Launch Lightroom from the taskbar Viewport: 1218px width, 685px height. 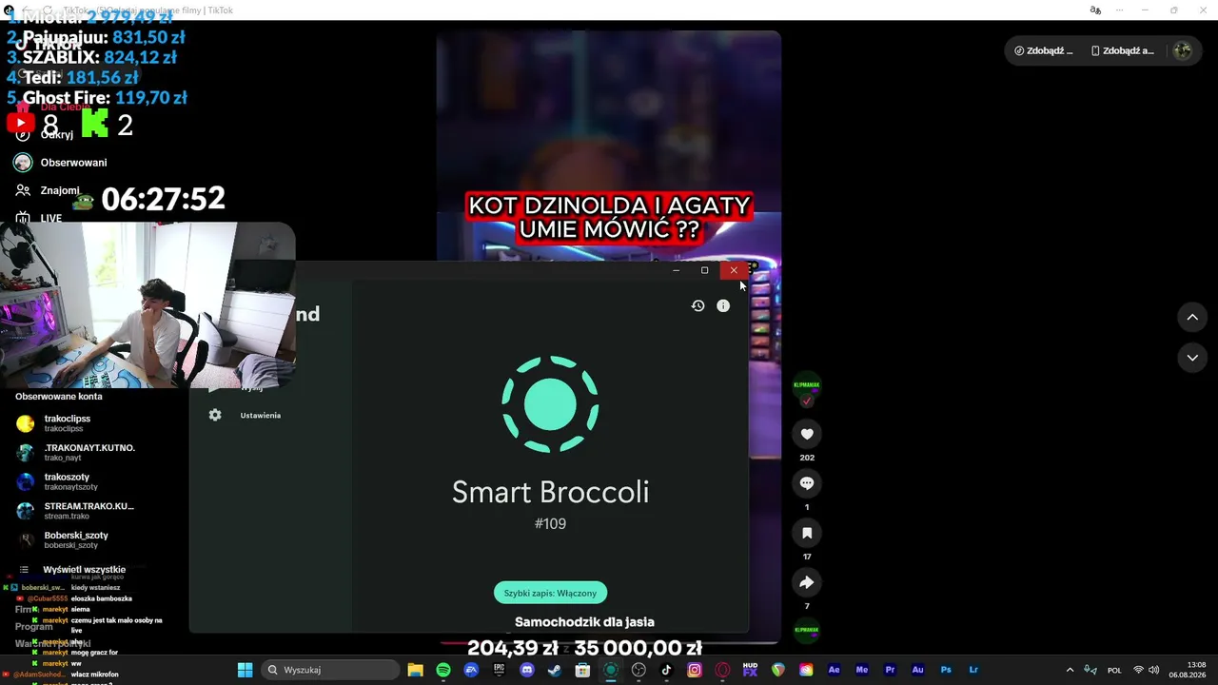(973, 670)
